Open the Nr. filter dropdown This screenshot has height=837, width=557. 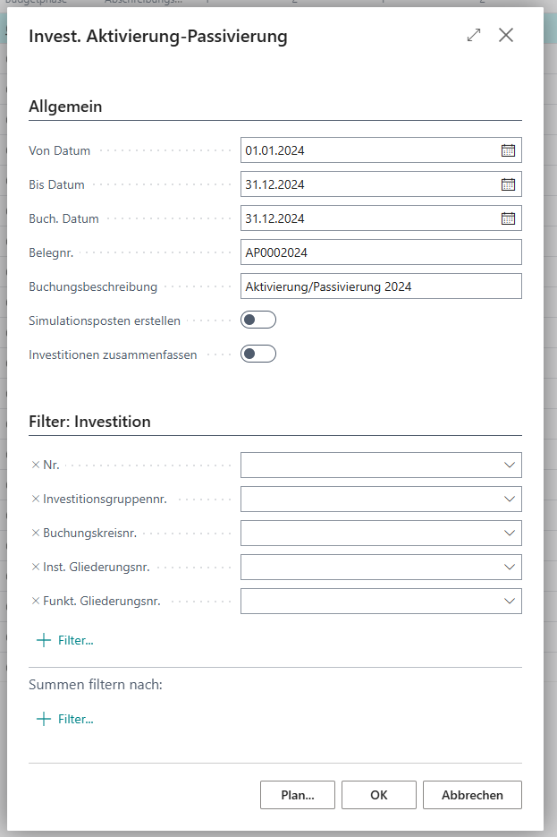click(509, 465)
